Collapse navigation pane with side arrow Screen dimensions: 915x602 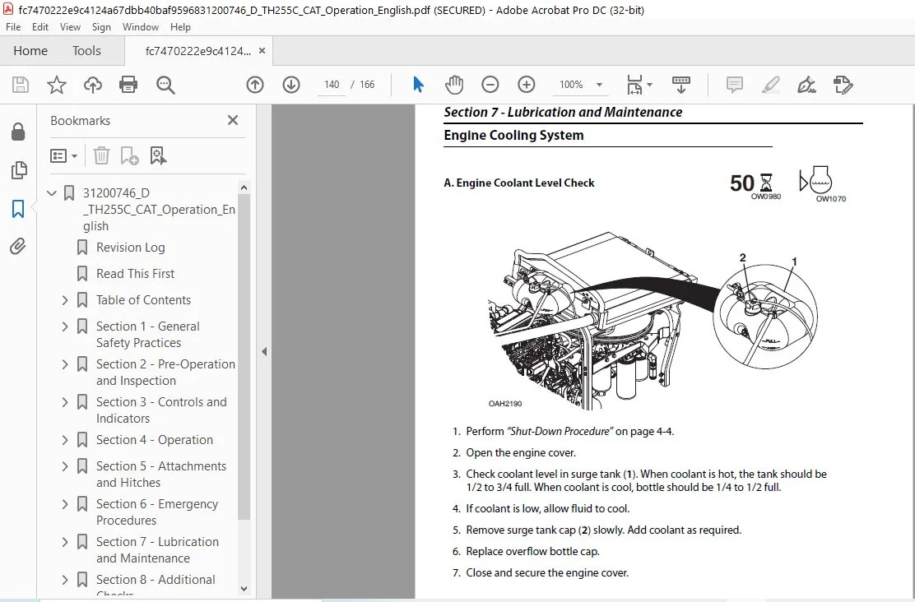click(264, 352)
